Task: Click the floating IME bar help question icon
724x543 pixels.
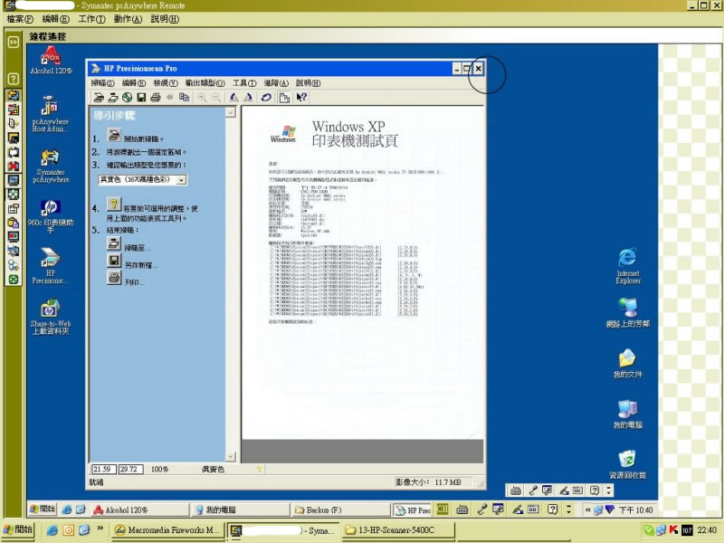Action: 595,491
